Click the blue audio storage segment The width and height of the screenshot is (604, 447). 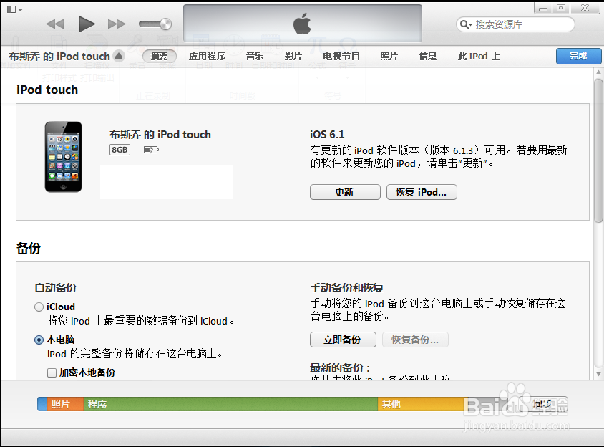(x=42, y=404)
